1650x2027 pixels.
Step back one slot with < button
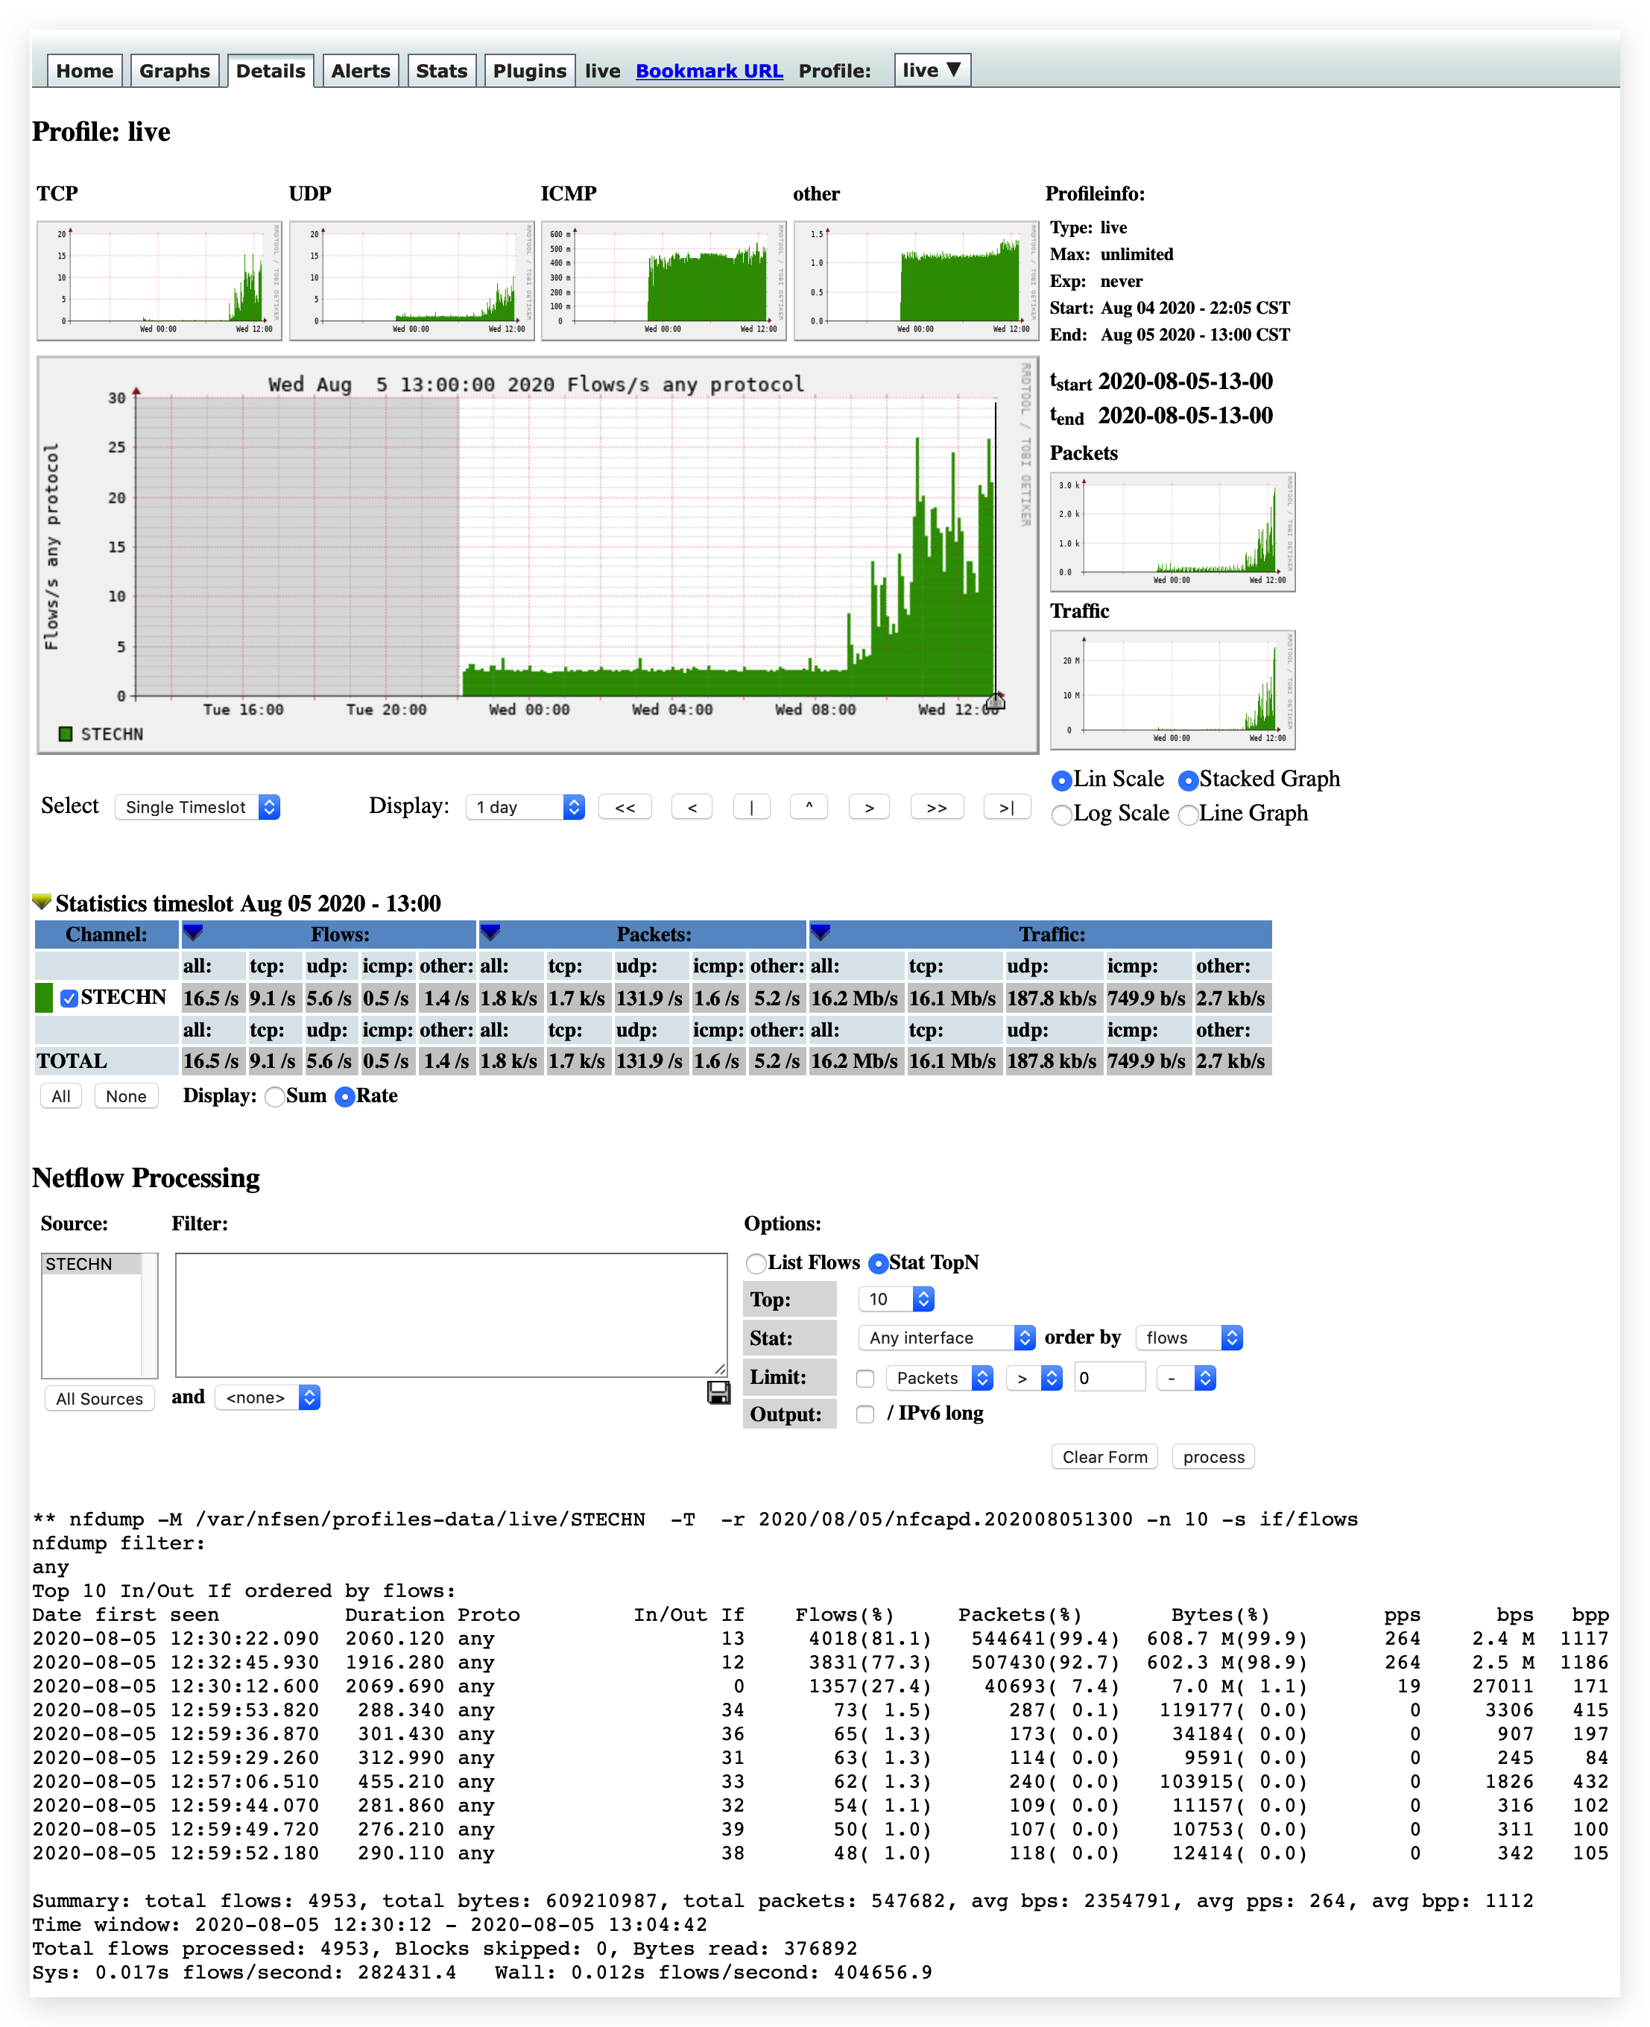point(692,807)
